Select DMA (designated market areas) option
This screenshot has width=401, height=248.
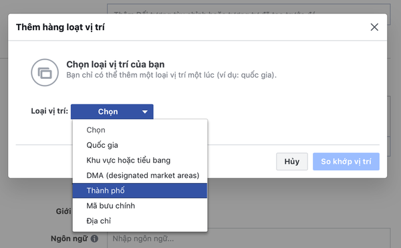[x=140, y=175]
